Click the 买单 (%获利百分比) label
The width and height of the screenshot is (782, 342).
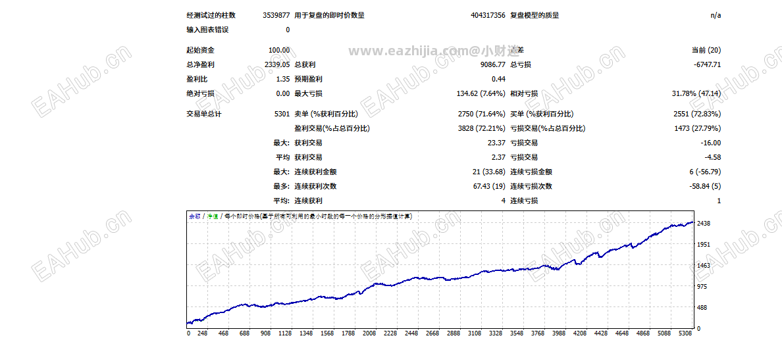[542, 114]
